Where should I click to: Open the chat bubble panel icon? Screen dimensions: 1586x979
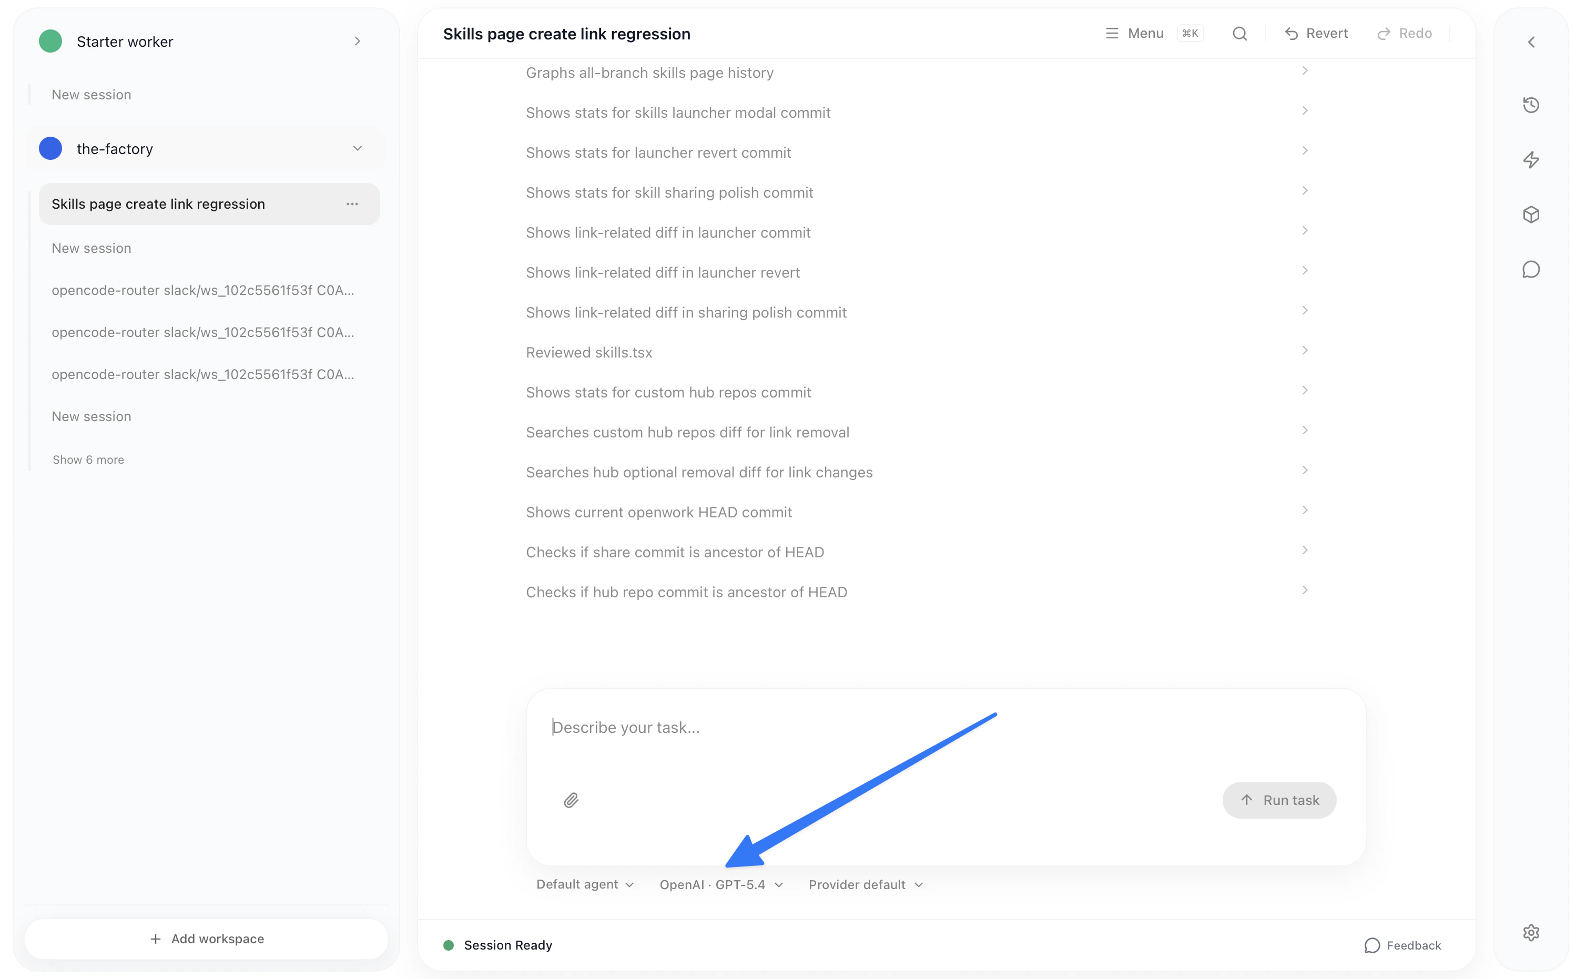click(x=1532, y=269)
